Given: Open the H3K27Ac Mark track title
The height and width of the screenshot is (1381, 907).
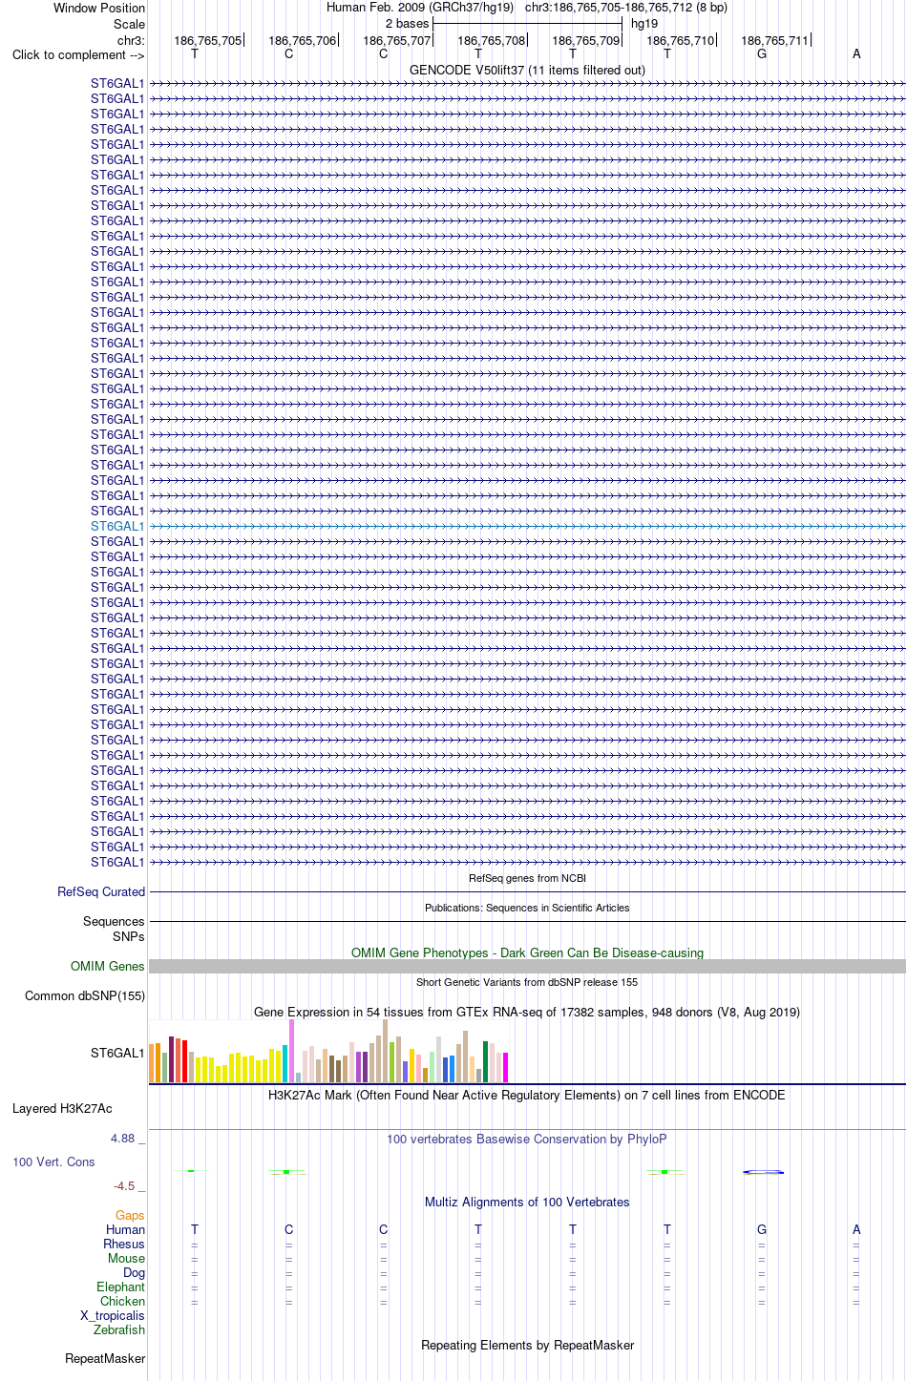Looking at the screenshot, I should point(527,1095).
